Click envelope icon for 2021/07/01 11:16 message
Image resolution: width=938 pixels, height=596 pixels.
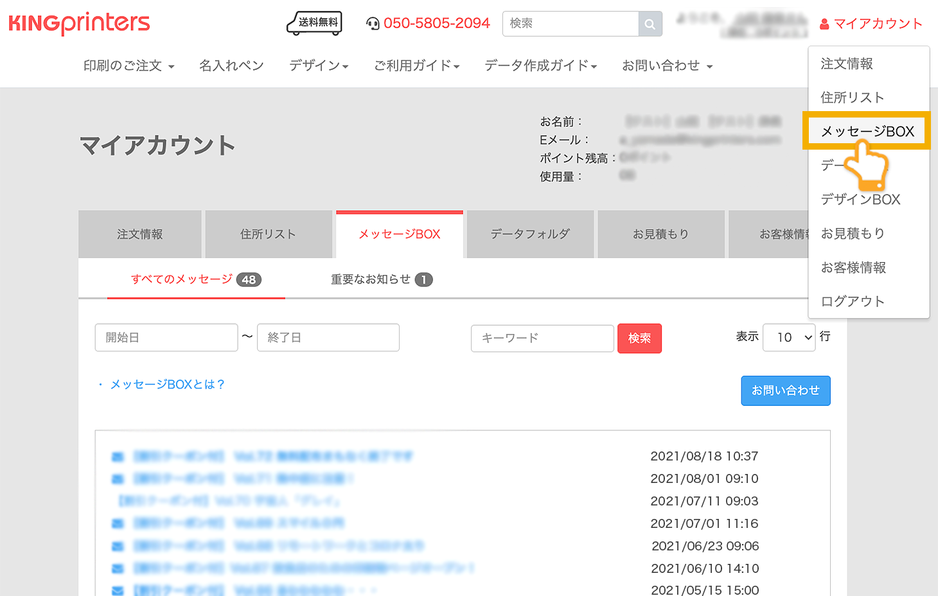click(x=118, y=524)
